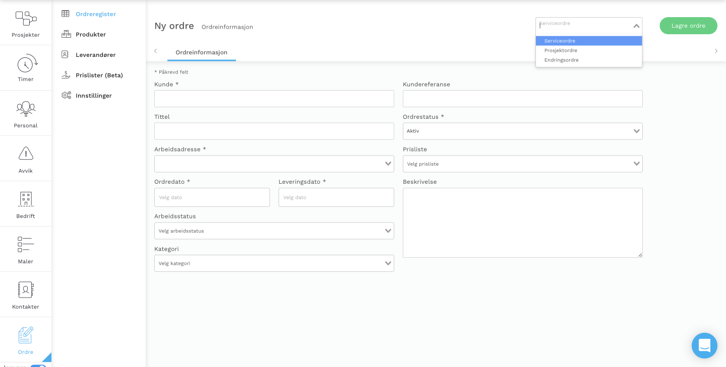This screenshot has width=726, height=367.
Task: Click the Lagre ordre button
Action: pyautogui.click(x=688, y=26)
